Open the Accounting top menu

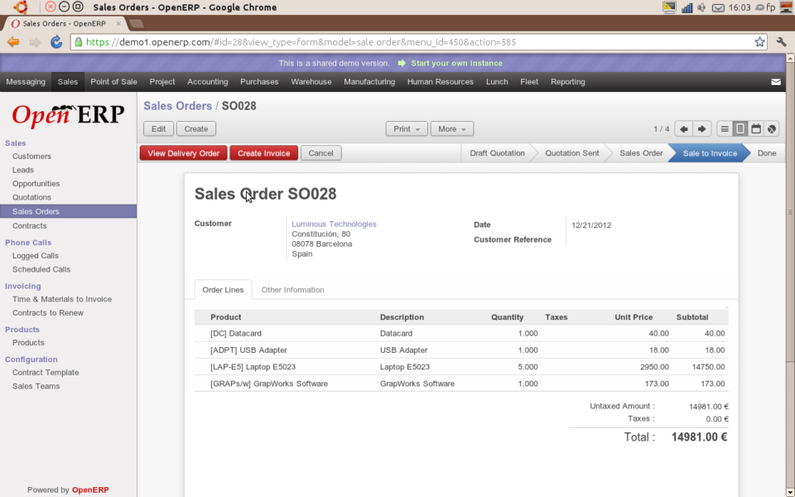pyautogui.click(x=207, y=82)
